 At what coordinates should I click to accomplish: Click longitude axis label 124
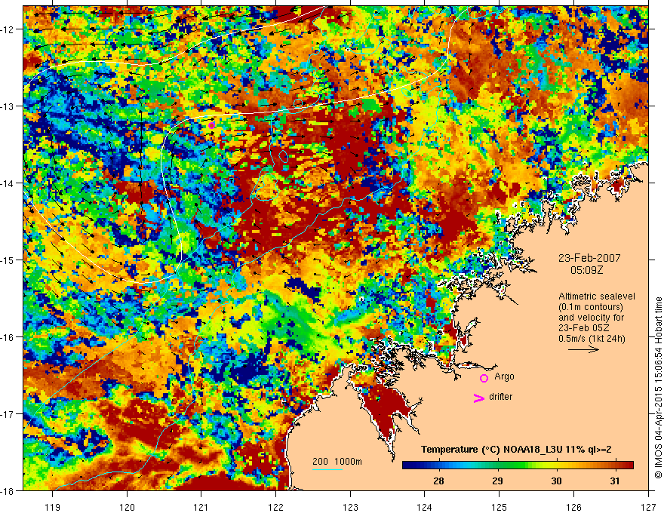click(x=425, y=507)
